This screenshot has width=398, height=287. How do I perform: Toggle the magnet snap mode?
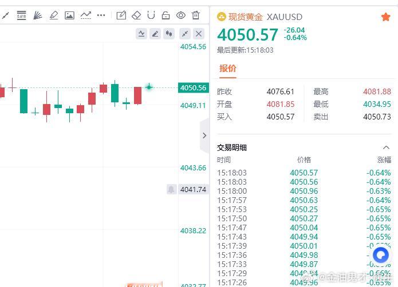151,15
